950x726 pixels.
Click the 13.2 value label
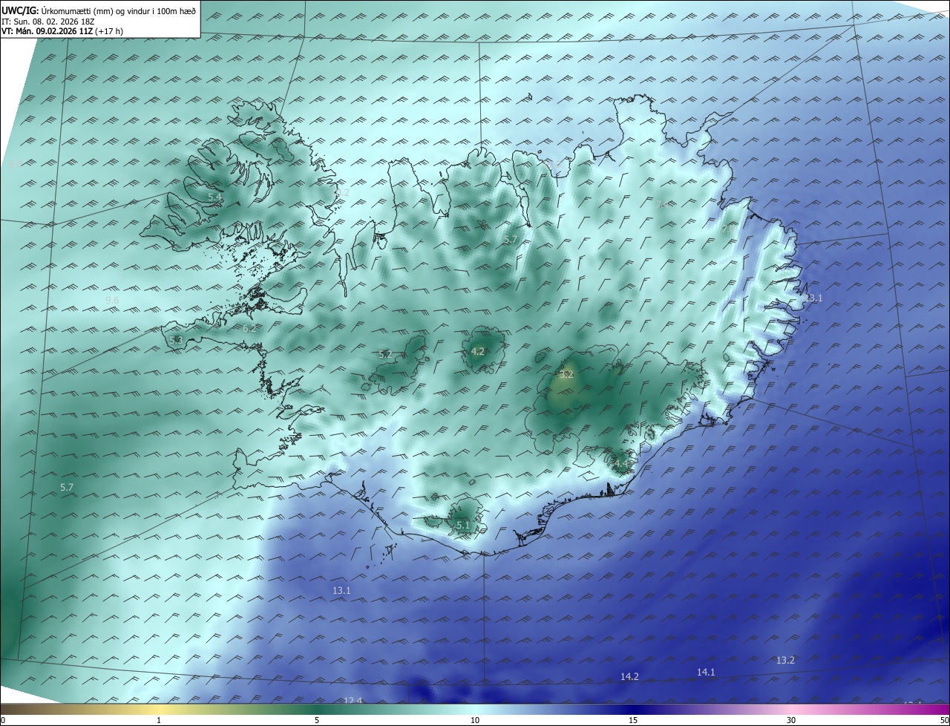[x=785, y=661]
